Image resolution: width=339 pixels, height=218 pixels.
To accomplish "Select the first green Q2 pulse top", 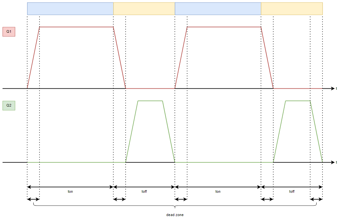I will click(x=150, y=101).
